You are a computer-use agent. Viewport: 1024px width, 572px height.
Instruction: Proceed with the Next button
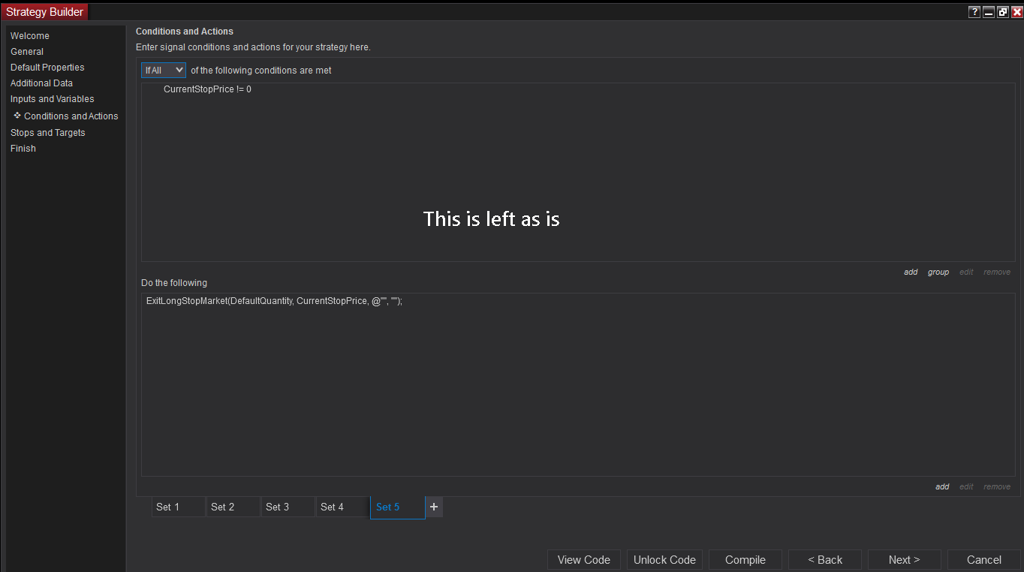click(905, 560)
